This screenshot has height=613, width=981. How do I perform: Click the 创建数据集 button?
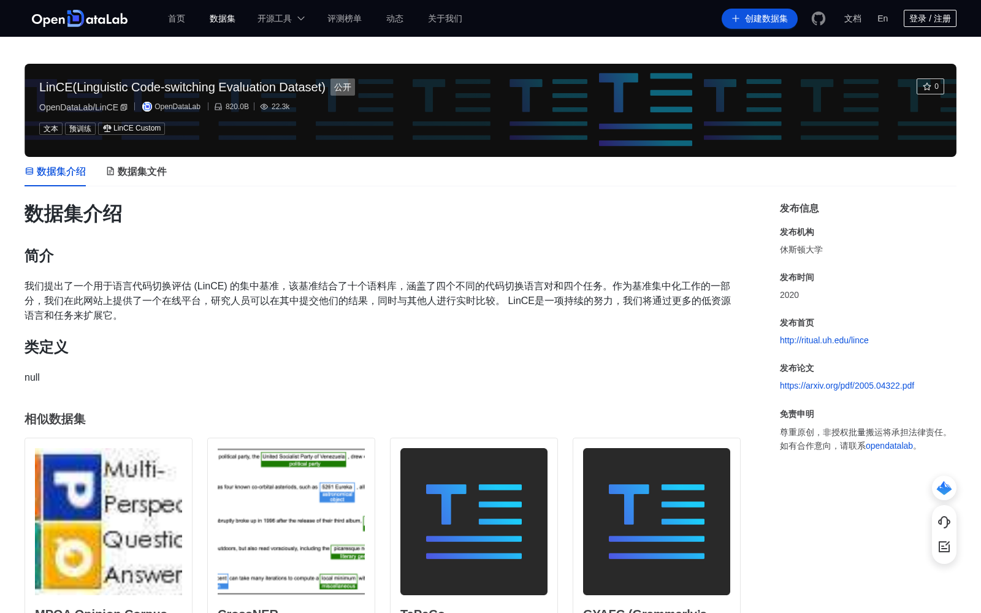(760, 18)
